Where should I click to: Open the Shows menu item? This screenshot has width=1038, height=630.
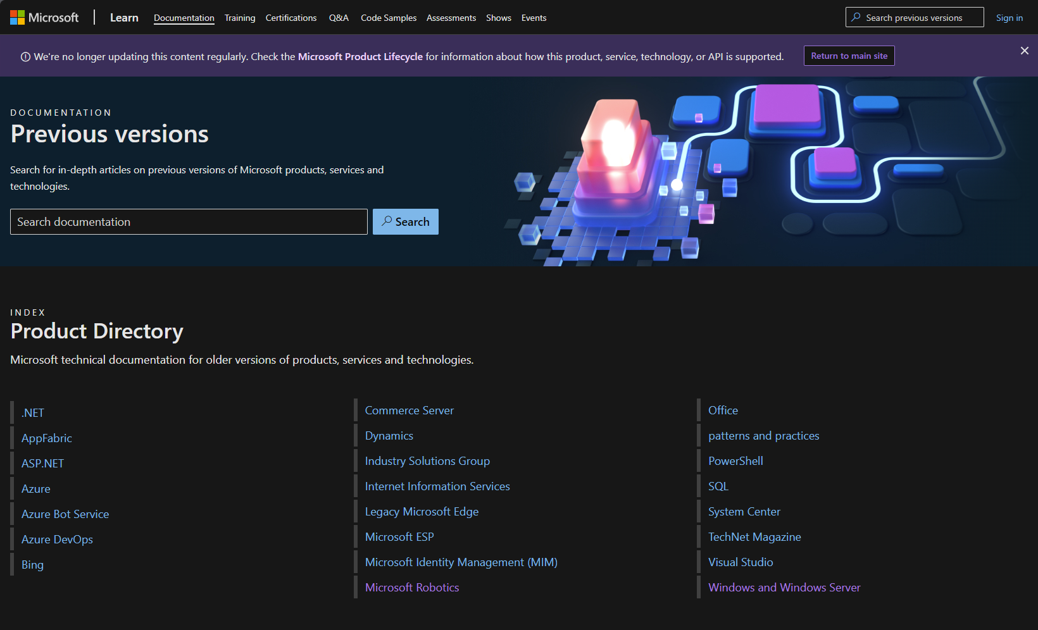pyautogui.click(x=499, y=18)
